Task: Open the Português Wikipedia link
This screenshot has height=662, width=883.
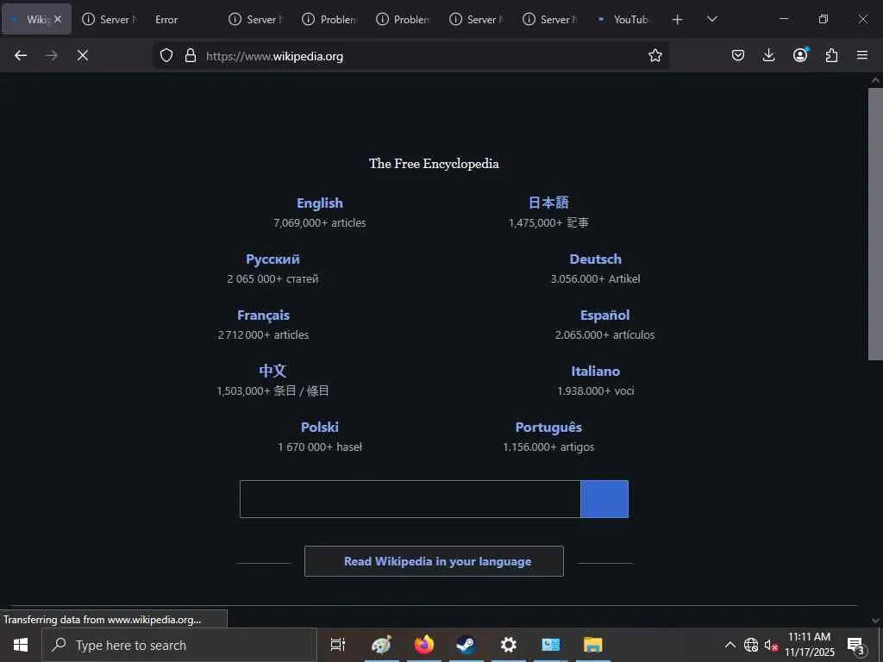Action: [x=548, y=428]
